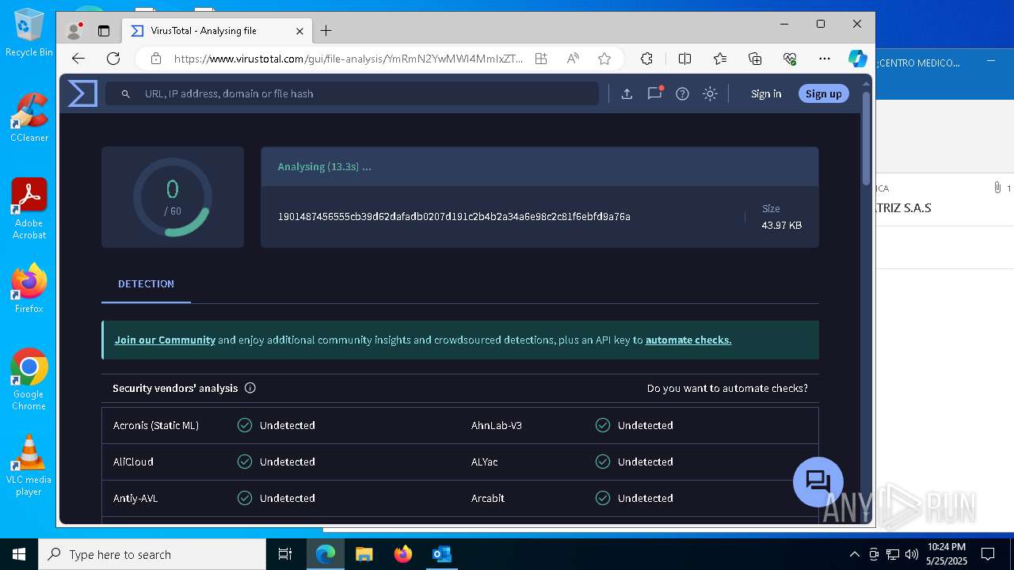Click the Read aloud icon in address bar
The height and width of the screenshot is (570, 1014).
[x=573, y=59]
